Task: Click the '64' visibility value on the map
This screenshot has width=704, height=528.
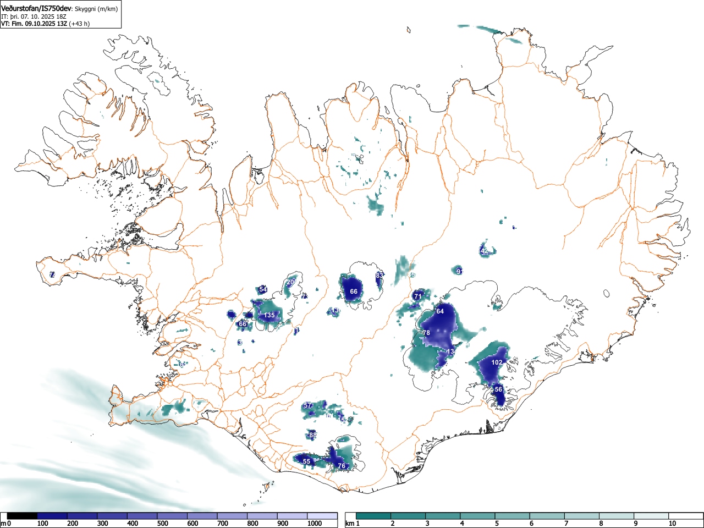Action: (440, 311)
